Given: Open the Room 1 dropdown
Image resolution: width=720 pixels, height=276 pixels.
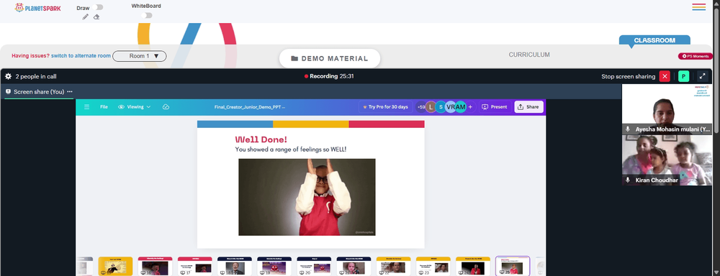Looking at the screenshot, I should [140, 56].
